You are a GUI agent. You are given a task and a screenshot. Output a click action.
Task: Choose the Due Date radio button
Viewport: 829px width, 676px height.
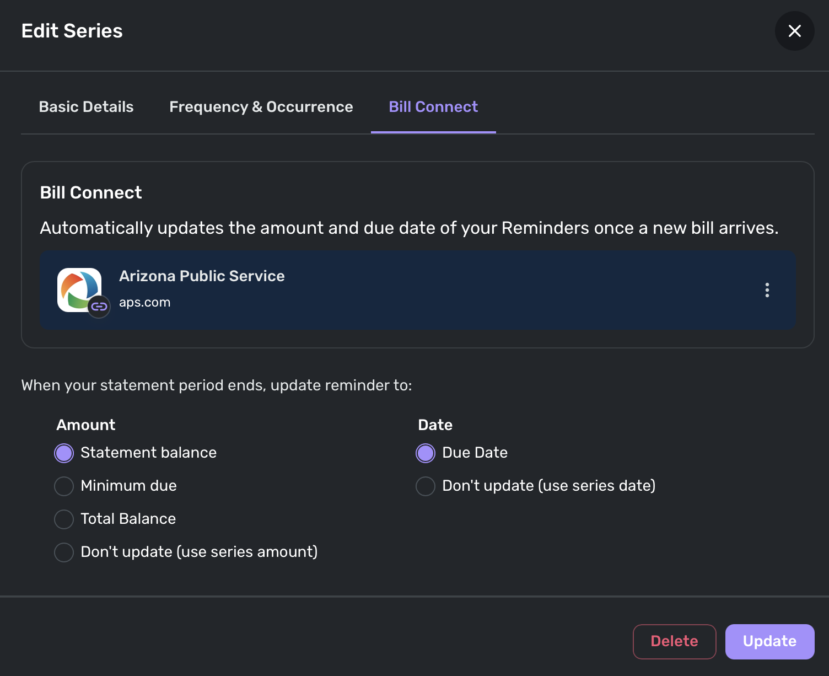tap(426, 453)
